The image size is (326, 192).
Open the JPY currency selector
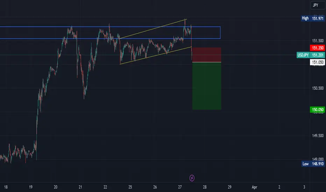(x=317, y=5)
